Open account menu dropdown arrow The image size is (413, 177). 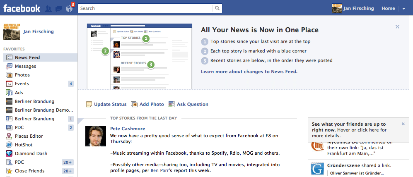pyautogui.click(x=404, y=8)
